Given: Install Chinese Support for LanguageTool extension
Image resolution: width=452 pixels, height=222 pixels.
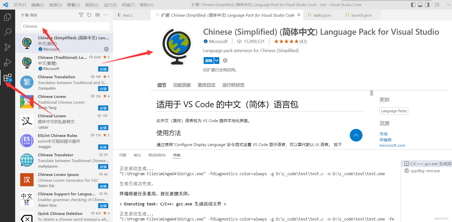Looking at the screenshot, I should [103, 206].
